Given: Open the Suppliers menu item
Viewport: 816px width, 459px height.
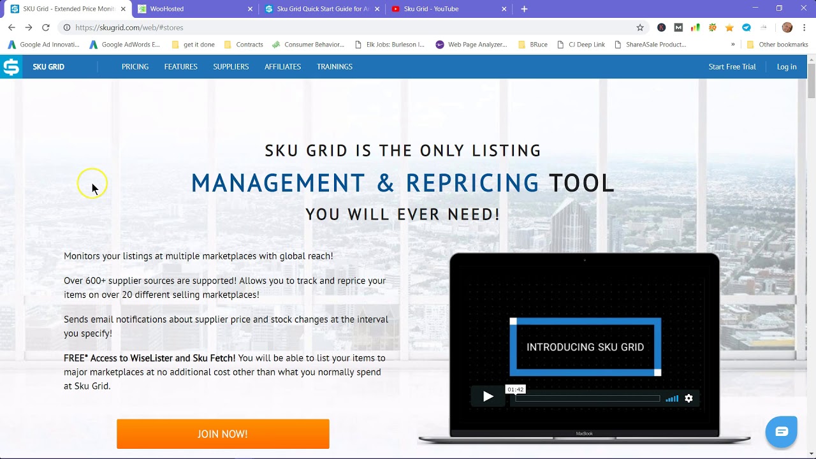Looking at the screenshot, I should 231,66.
